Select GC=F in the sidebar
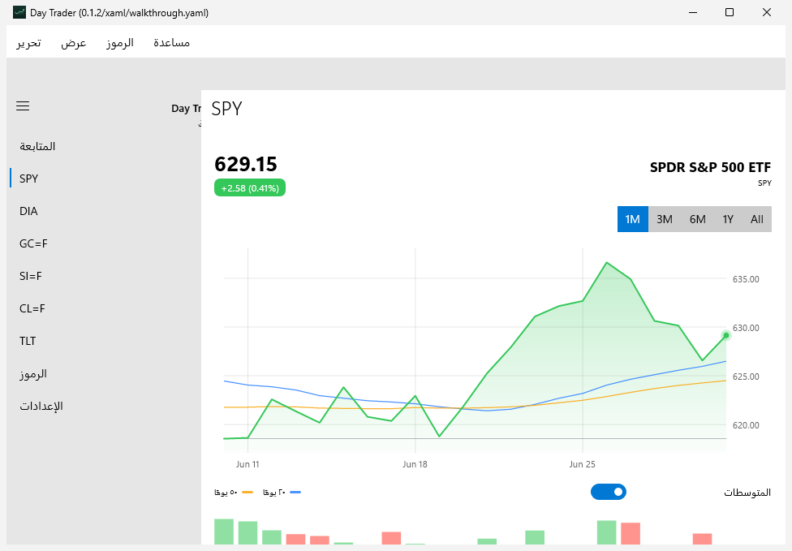The width and height of the screenshot is (792, 551). click(x=104, y=243)
